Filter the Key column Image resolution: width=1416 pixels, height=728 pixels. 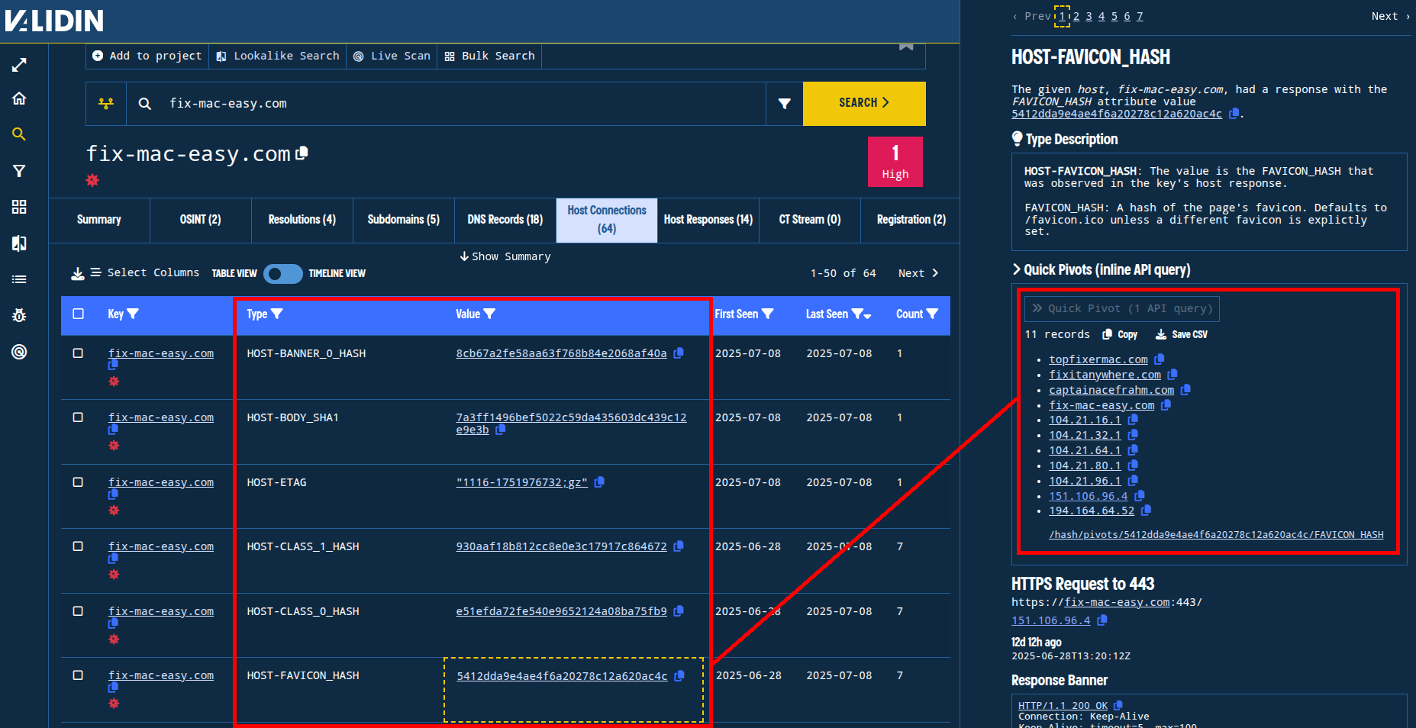point(133,314)
